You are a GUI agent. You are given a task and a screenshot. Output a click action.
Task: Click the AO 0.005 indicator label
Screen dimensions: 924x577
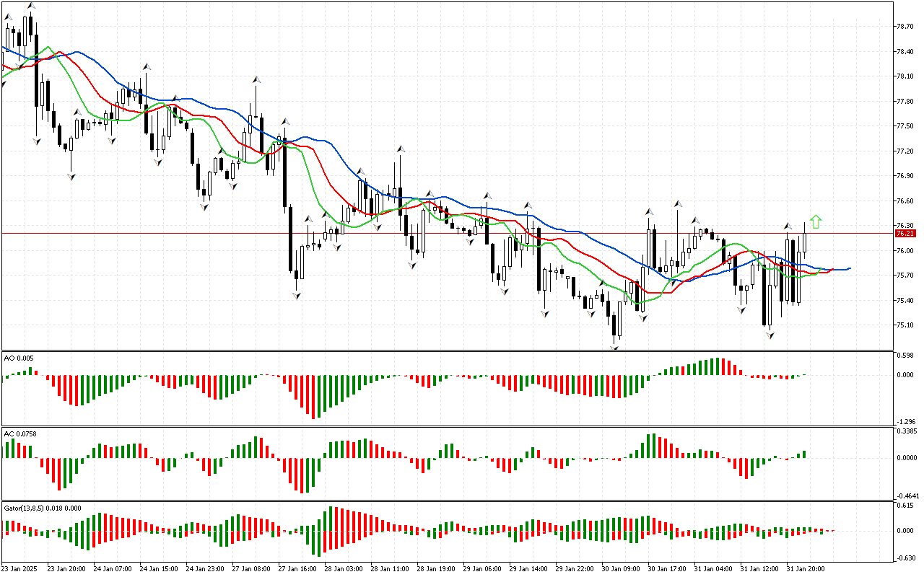click(19, 358)
